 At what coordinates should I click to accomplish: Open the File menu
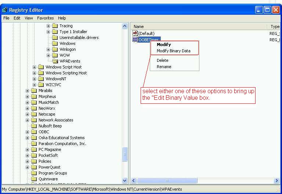[x=6, y=18]
